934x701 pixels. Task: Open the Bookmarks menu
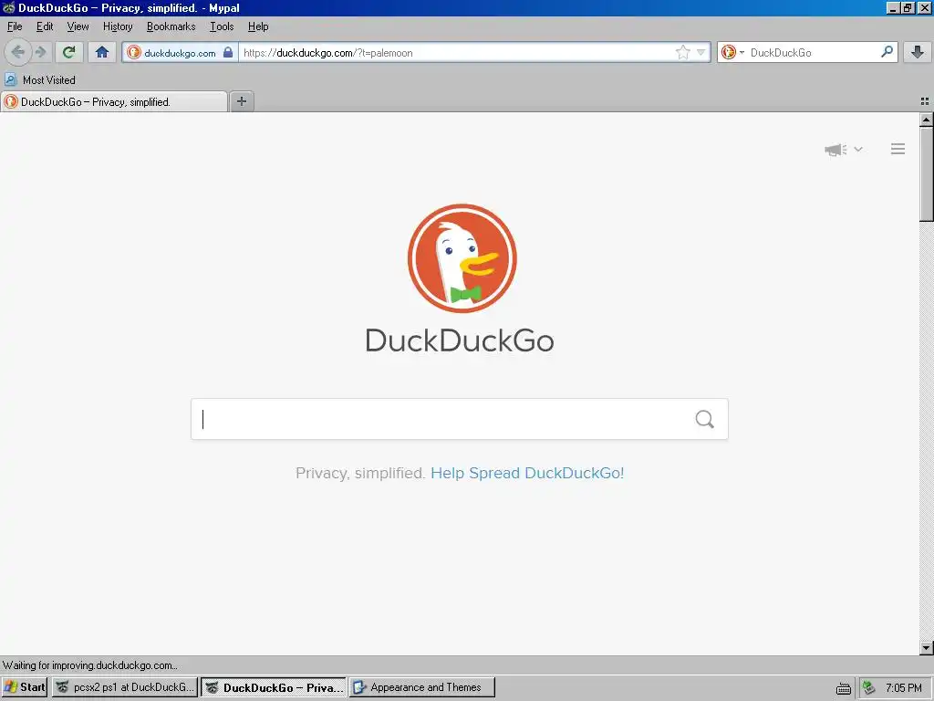[171, 26]
